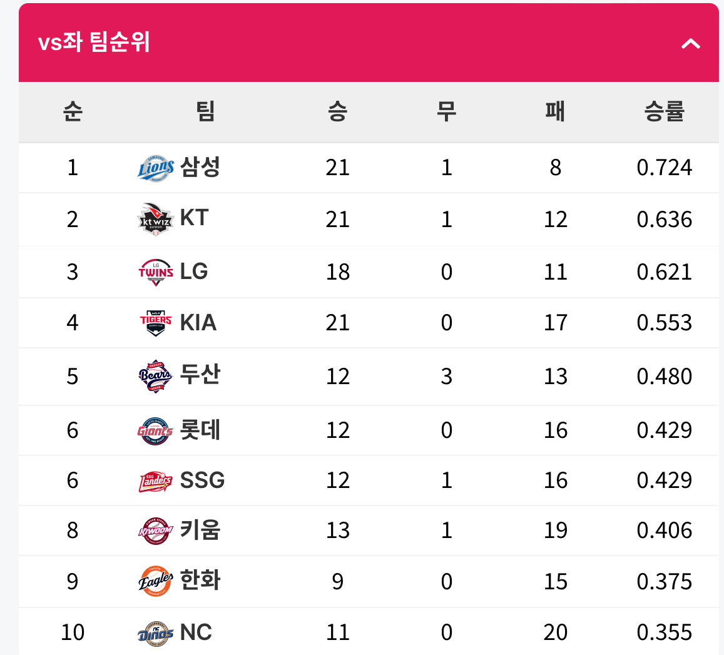
Task: Click the KIA Tigers team logo
Action: (156, 323)
